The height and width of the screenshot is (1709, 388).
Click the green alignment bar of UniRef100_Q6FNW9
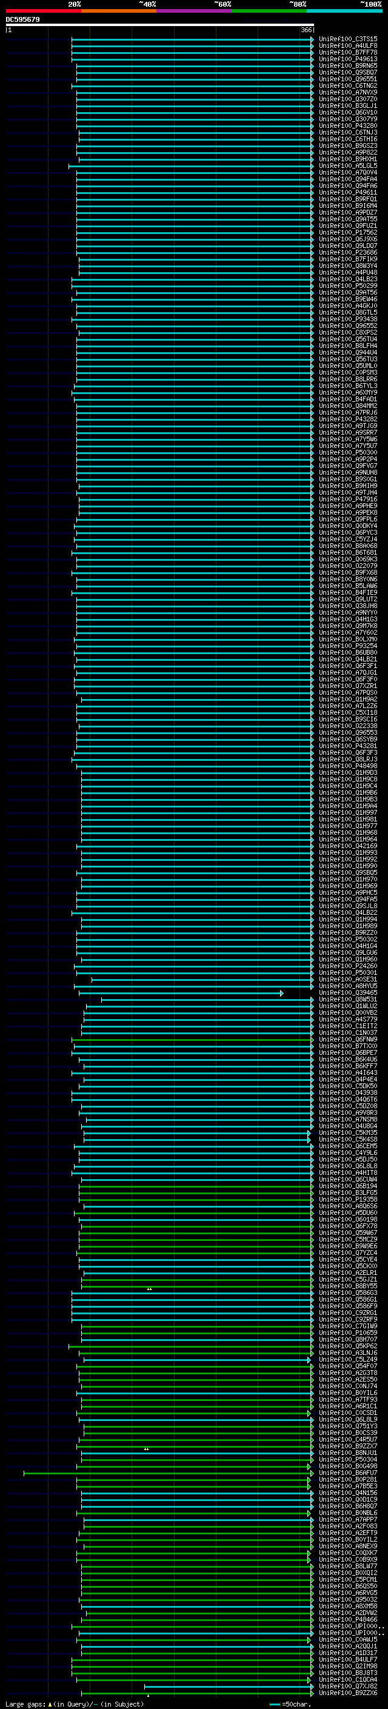tap(192, 1040)
